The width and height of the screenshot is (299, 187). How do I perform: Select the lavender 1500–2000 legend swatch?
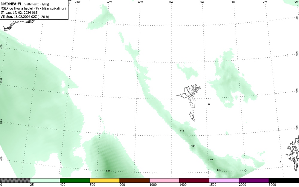click(x=224, y=180)
